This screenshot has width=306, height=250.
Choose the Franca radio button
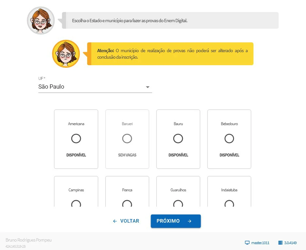click(x=127, y=203)
